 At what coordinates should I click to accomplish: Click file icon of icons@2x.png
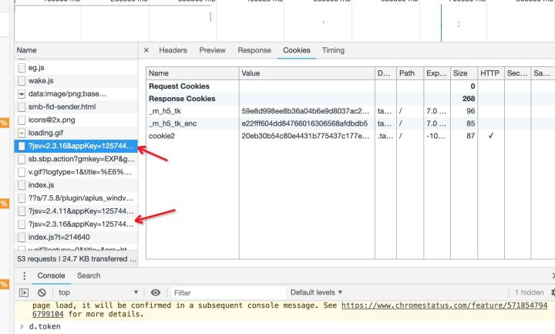coord(22,120)
